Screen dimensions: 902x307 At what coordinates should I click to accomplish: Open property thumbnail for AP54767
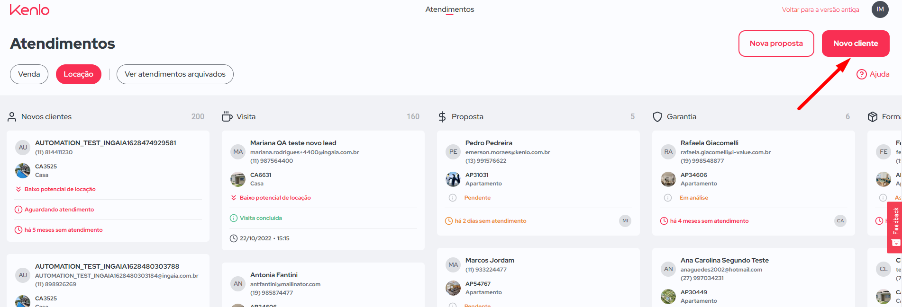tap(453, 288)
